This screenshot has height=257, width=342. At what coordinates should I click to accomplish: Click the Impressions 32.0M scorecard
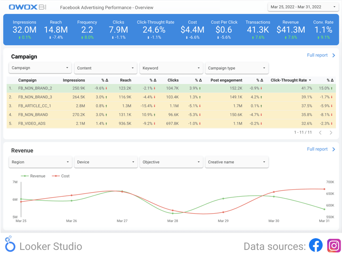(x=24, y=30)
